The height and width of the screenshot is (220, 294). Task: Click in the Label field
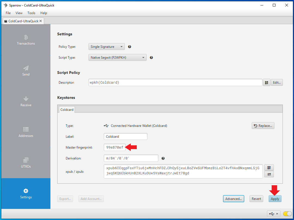pyautogui.click(x=125, y=136)
